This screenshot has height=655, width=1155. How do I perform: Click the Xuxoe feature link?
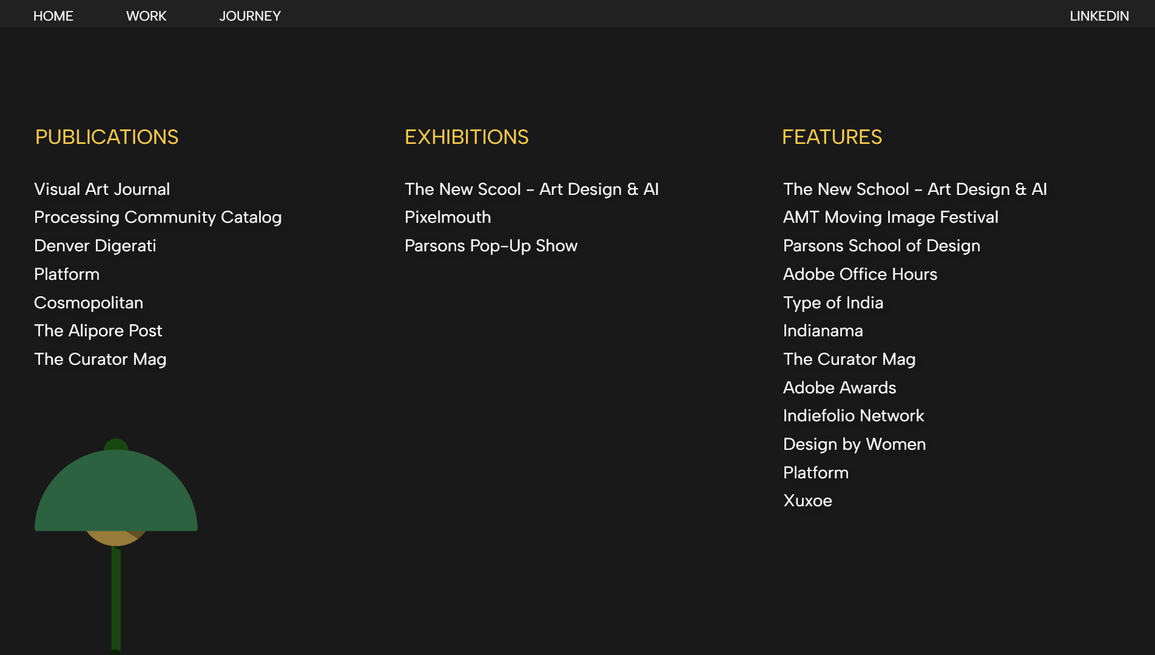click(x=807, y=501)
